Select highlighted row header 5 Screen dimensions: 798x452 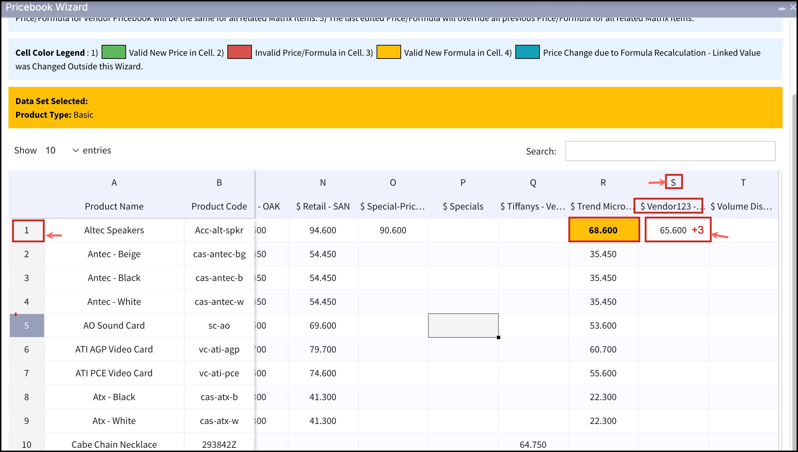[x=27, y=326]
